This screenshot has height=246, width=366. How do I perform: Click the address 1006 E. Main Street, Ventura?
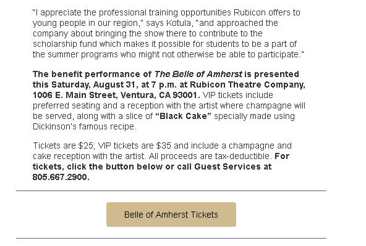click(x=95, y=95)
